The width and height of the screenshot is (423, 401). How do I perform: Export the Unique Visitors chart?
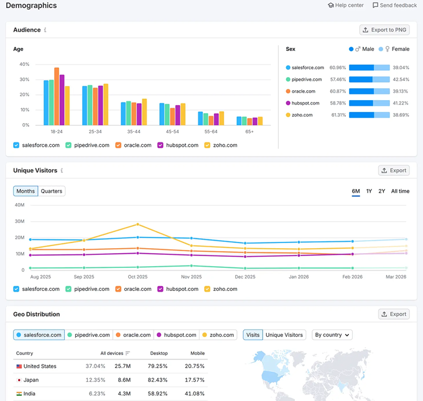tap(394, 170)
